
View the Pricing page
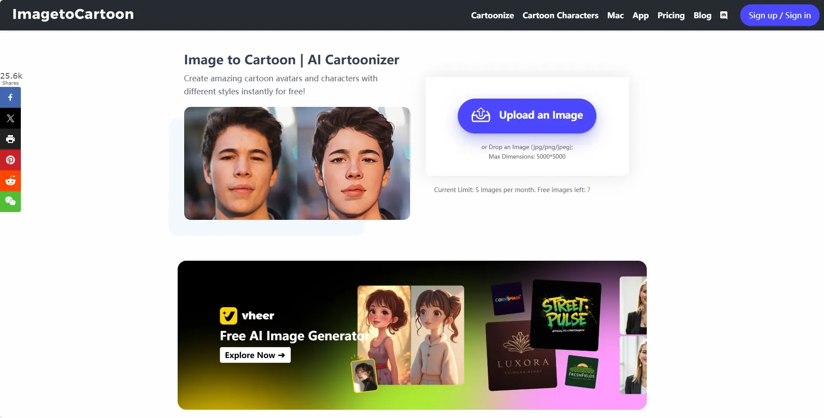point(671,15)
